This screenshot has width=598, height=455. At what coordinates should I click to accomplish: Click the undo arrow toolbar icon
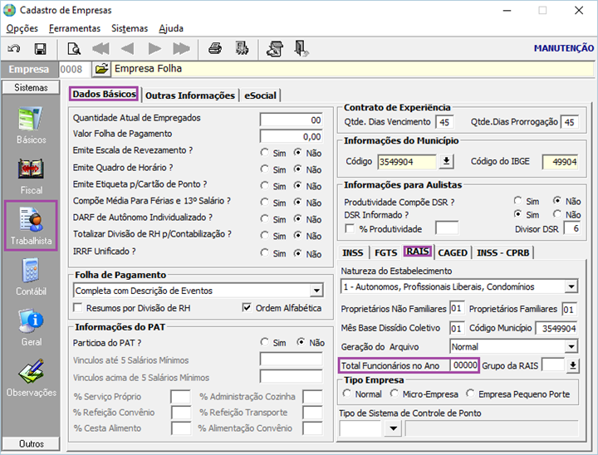click(x=14, y=49)
